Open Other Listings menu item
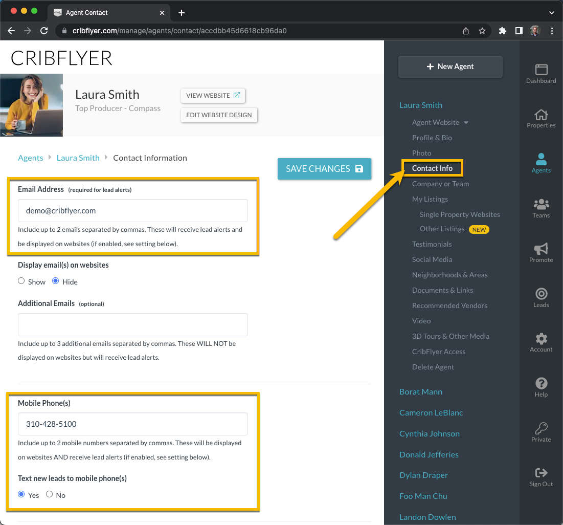Viewport: 563px width, 525px height. click(x=442, y=229)
